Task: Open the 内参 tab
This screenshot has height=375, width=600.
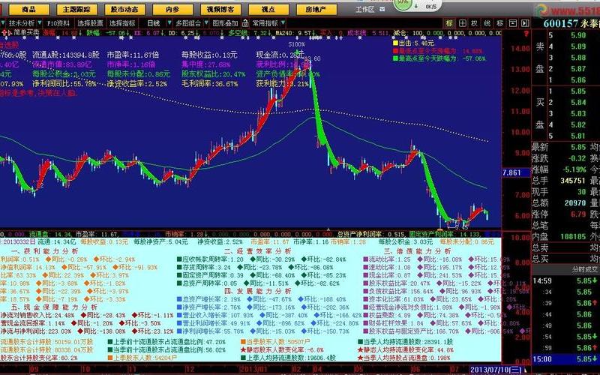Action: (x=173, y=10)
